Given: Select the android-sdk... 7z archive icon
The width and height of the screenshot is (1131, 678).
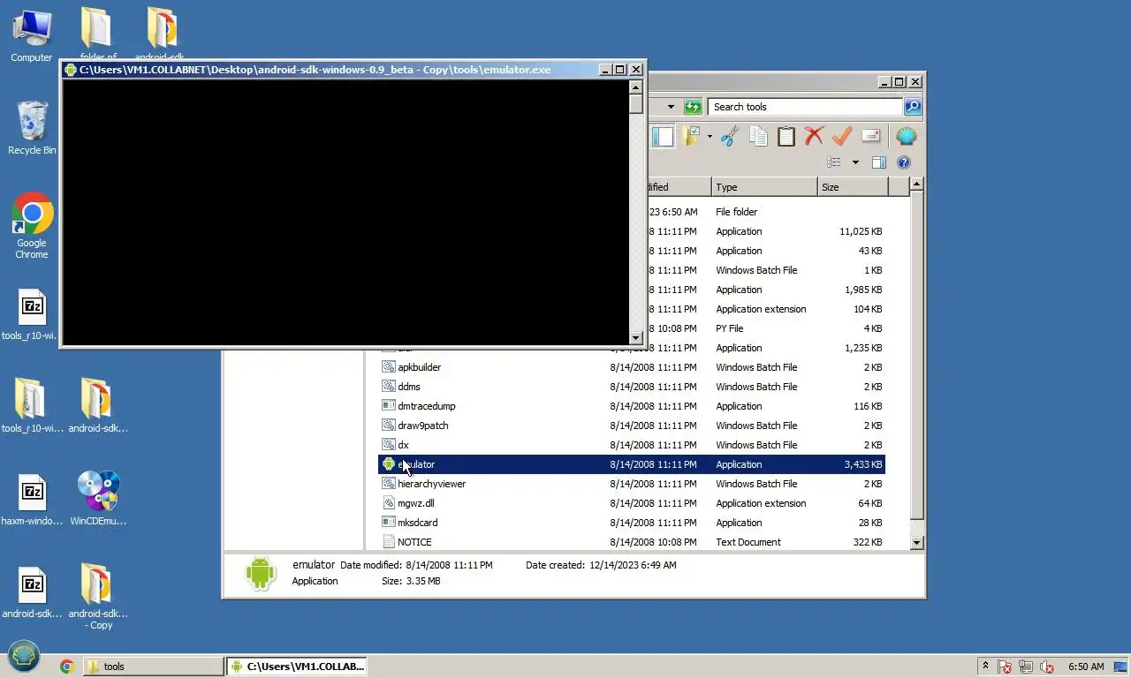Looking at the screenshot, I should 32,591.
